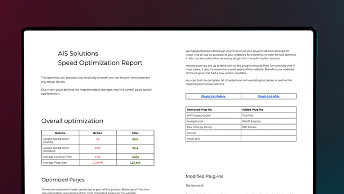Screen dimensions: 344x194
Task: Select the WP Fastest Cache table cell
Action: point(213,116)
